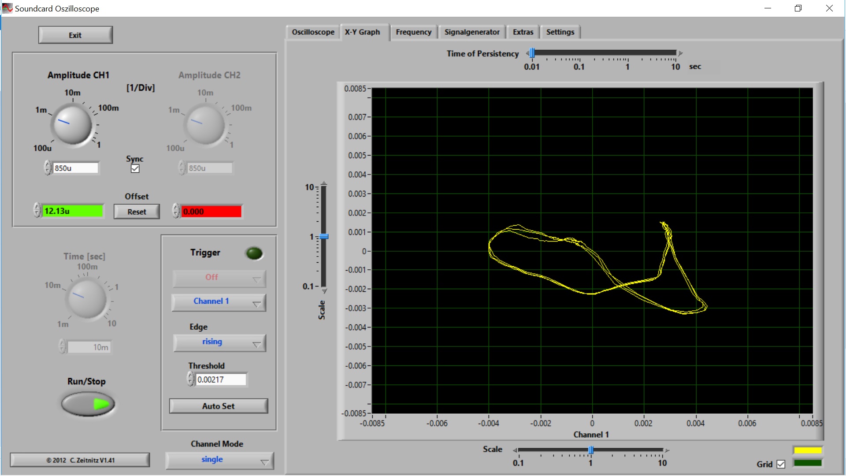Open the Channel Mode single dropdown
This screenshot has width=846, height=476.
219,460
